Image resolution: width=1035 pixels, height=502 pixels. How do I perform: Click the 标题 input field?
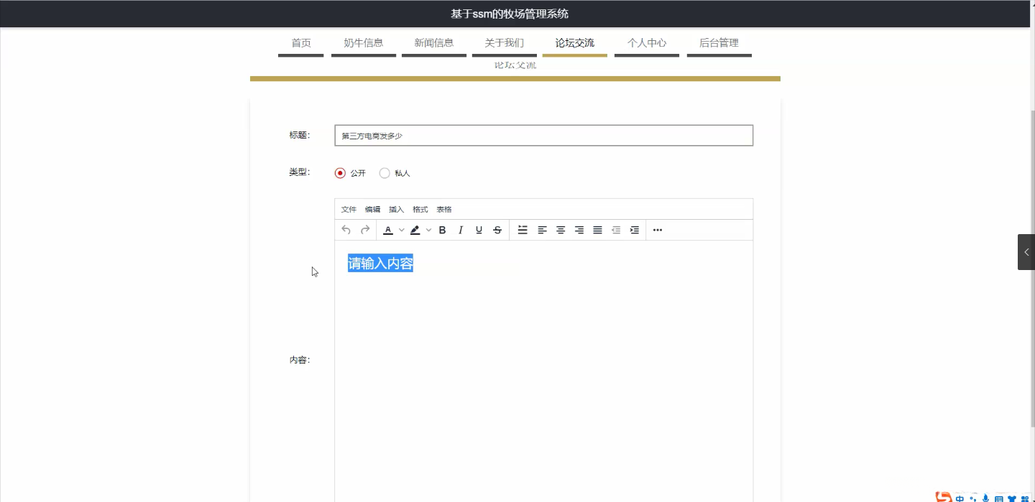[544, 136]
